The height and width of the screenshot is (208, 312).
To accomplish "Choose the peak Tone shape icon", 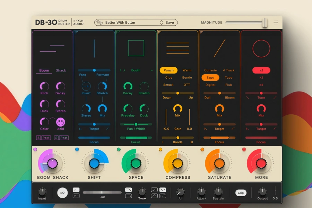I will [x=154, y=196].
